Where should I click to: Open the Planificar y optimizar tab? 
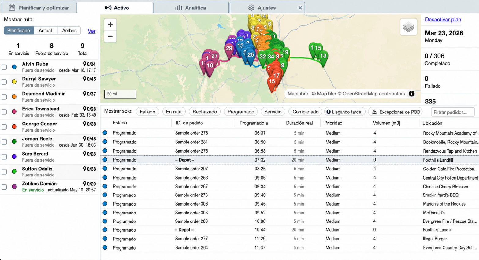click(39, 8)
